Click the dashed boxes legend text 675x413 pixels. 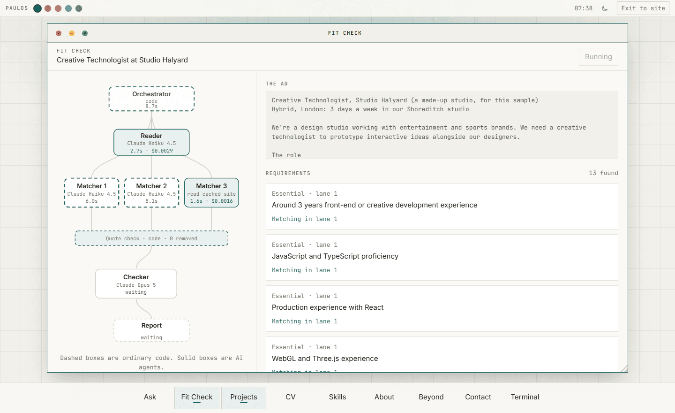[151, 363]
